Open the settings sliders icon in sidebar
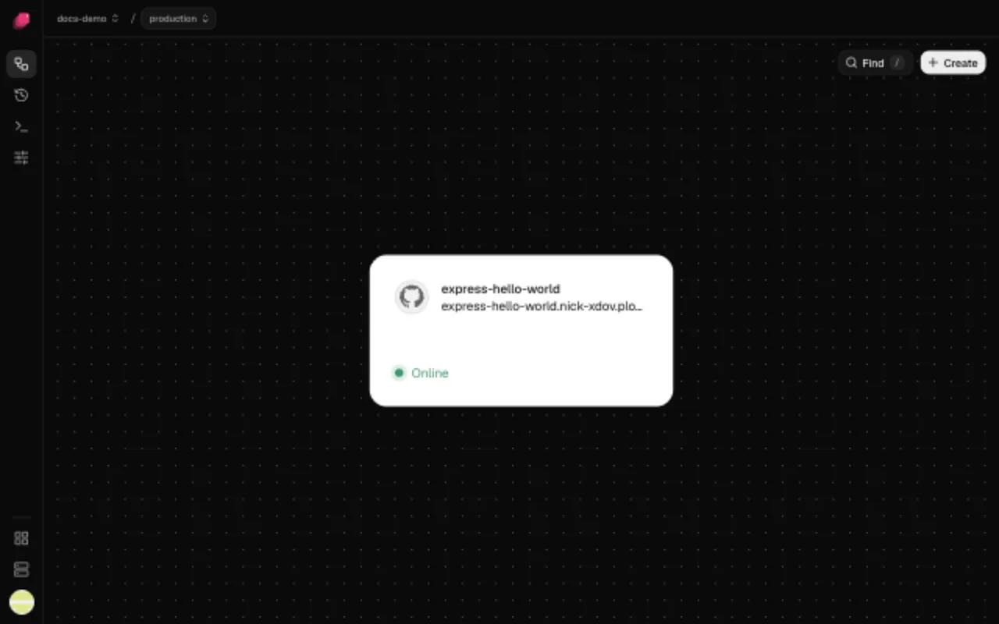Viewport: 999px width, 624px height. [x=22, y=158]
